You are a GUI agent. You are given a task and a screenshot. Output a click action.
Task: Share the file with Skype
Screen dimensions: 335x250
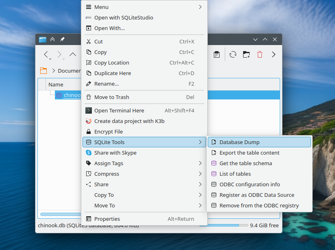click(x=144, y=153)
